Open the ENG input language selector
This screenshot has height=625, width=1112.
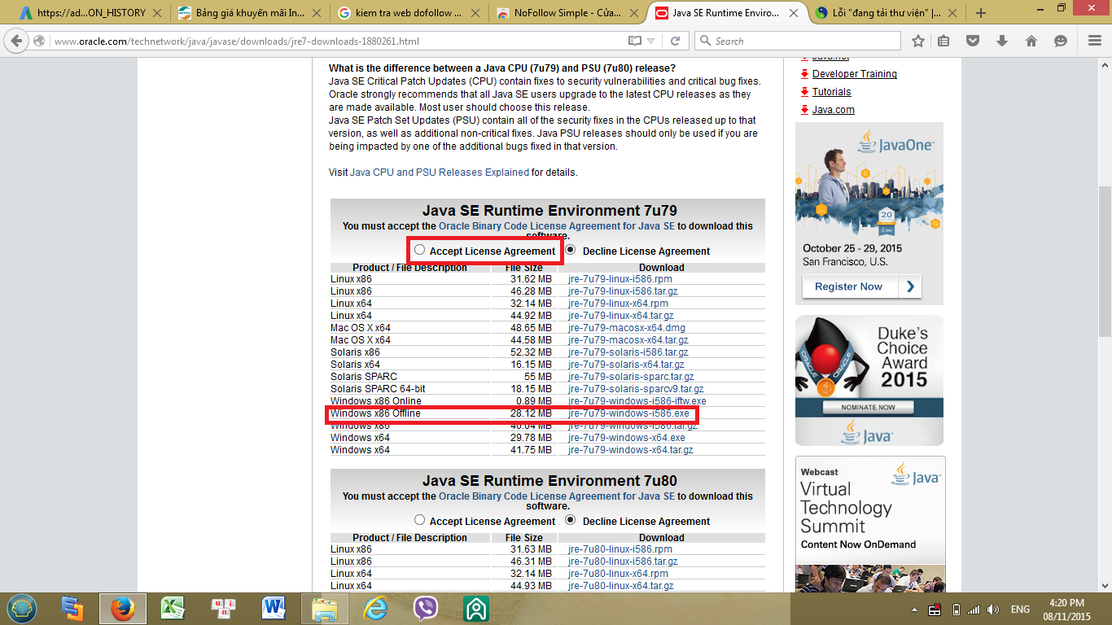(x=1020, y=609)
